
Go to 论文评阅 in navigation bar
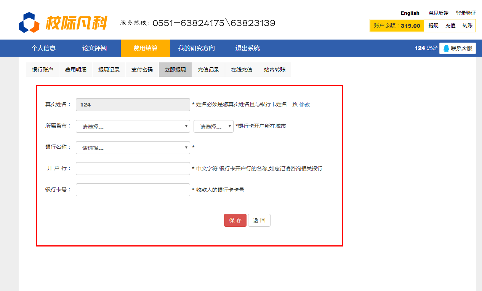click(94, 48)
